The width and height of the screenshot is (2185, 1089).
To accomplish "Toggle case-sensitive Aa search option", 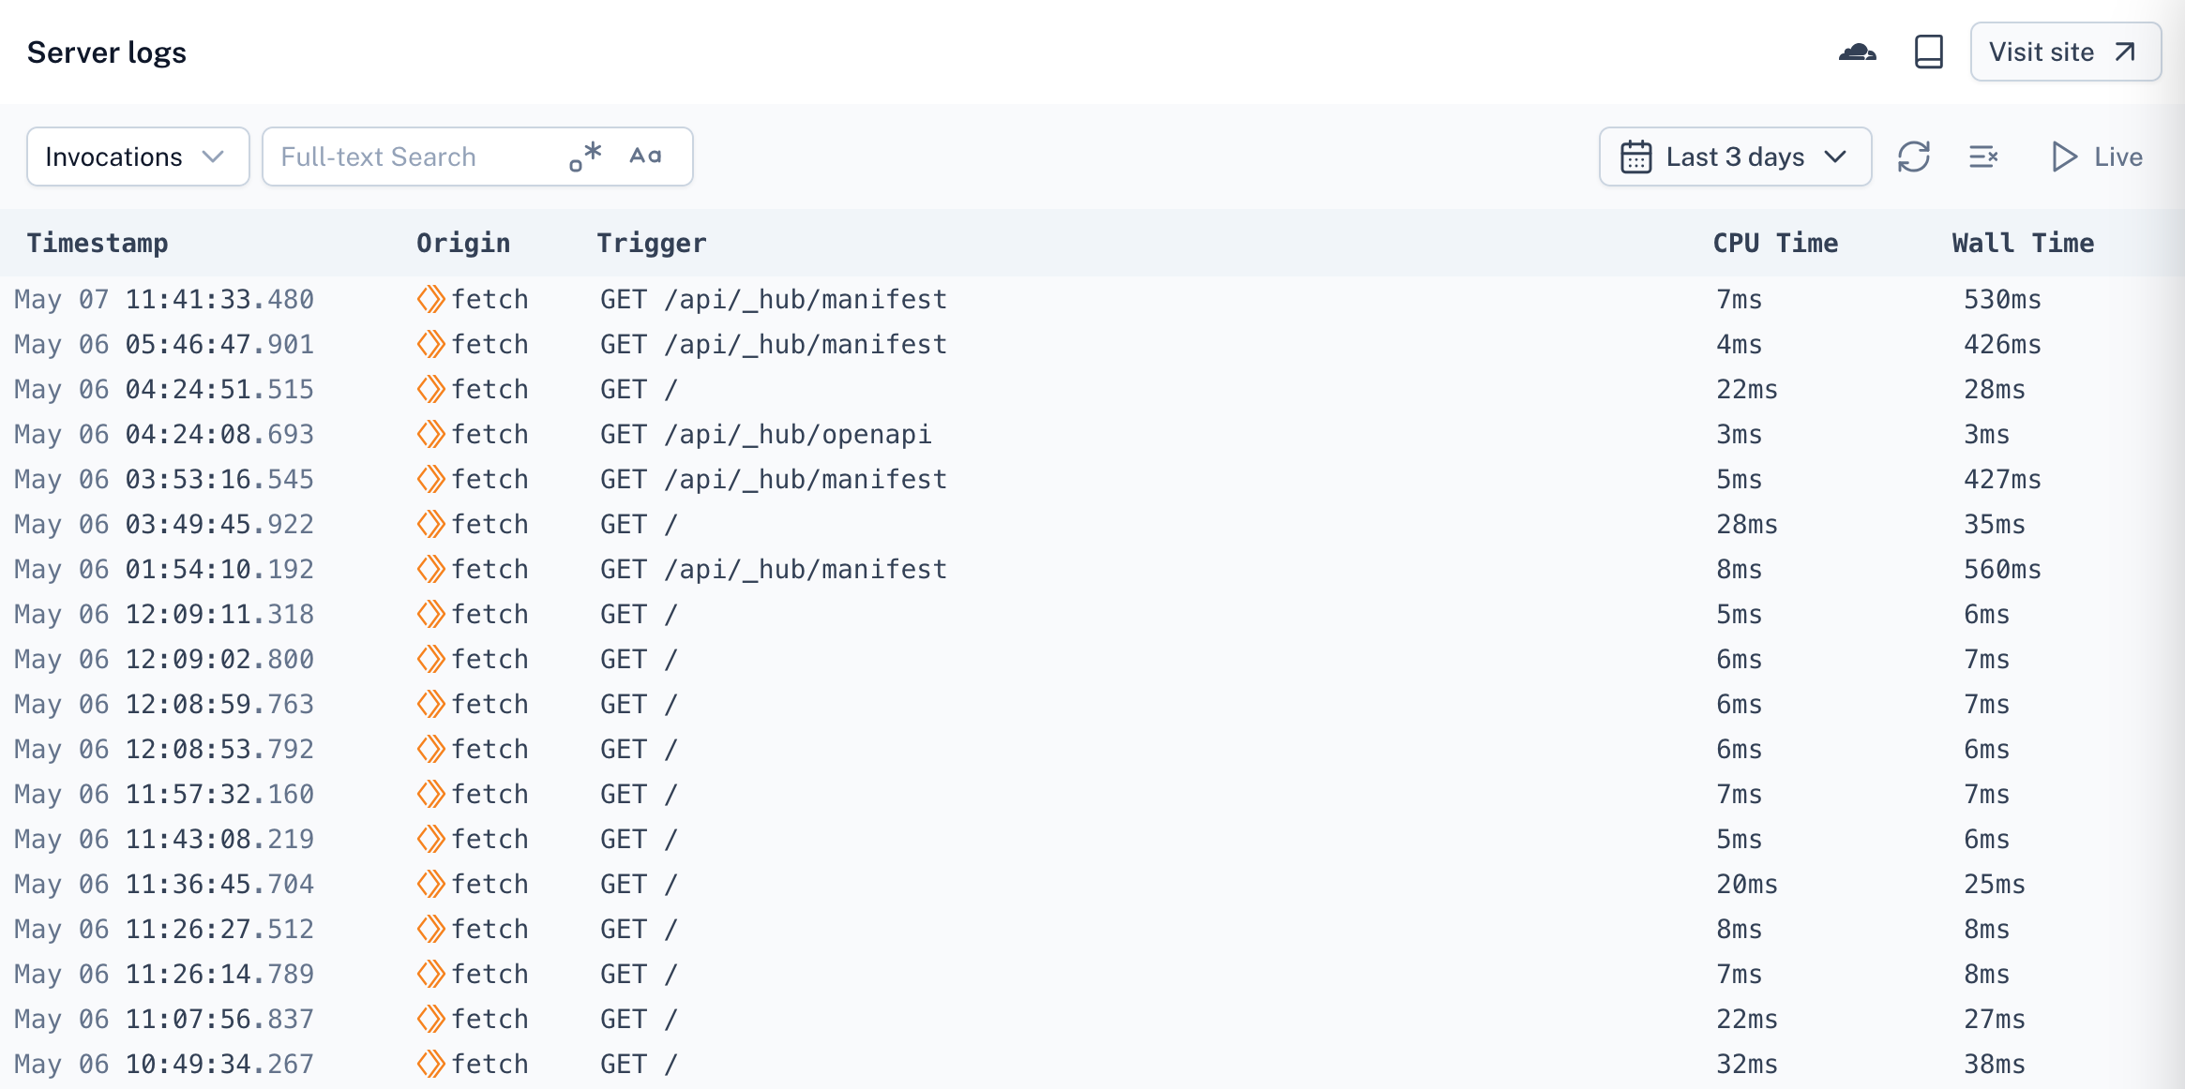I will point(645,157).
